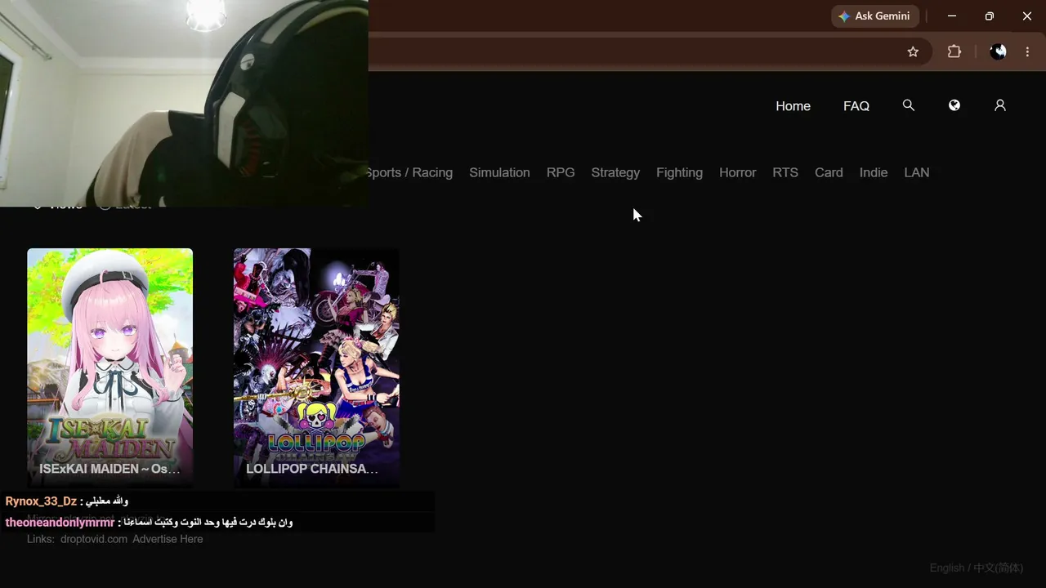The height and width of the screenshot is (588, 1046).
Task: Switch site language to 中文(简体)
Action: pos(998,568)
